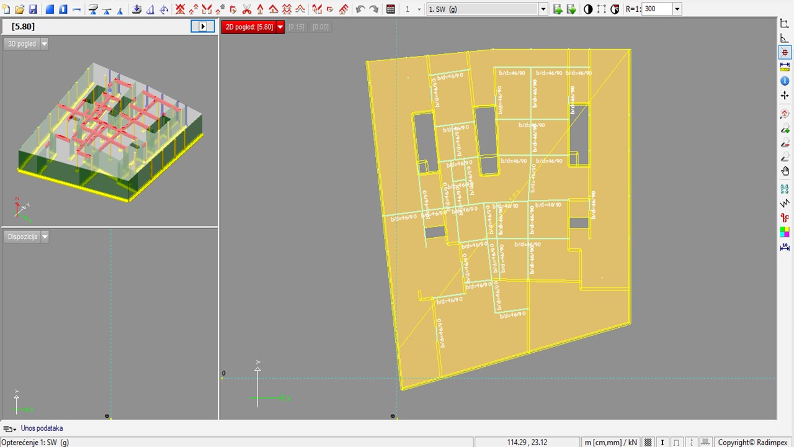Switch to the [9.15] level tab
This screenshot has height=447, width=794.
(297, 27)
